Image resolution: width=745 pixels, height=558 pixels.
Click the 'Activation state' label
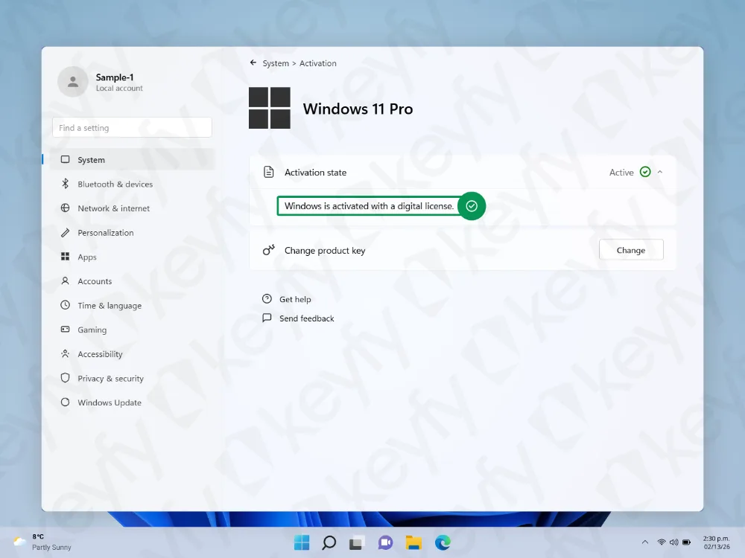pos(315,173)
